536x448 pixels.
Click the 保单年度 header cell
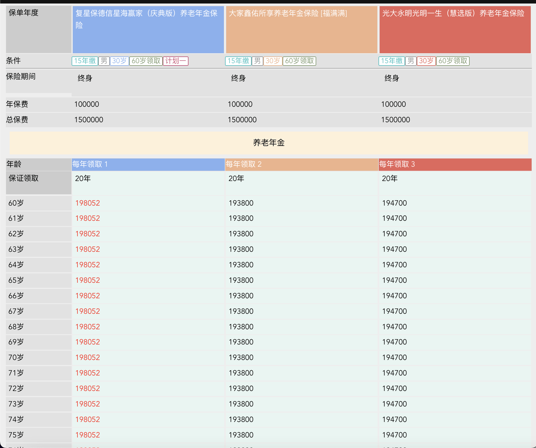pos(39,30)
